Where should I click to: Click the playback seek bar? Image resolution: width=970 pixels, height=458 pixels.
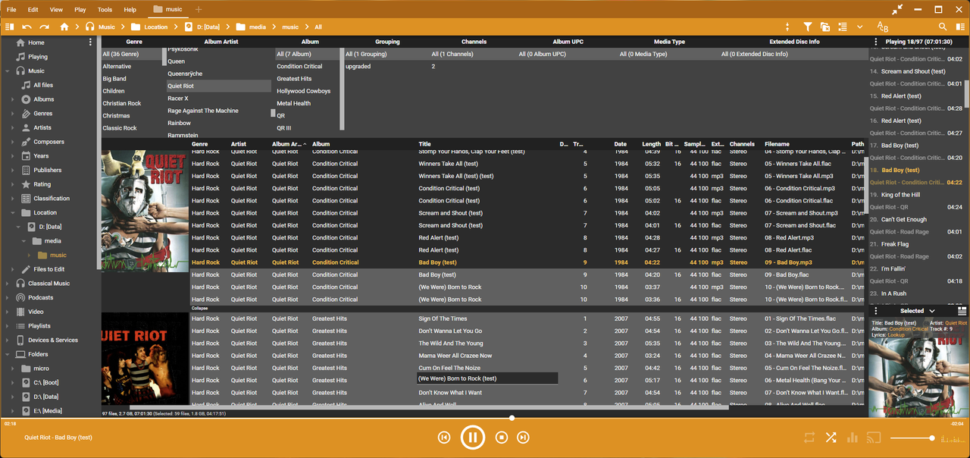point(485,418)
